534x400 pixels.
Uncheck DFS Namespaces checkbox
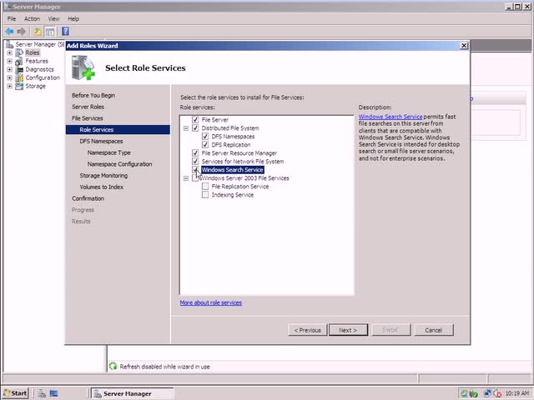205,137
